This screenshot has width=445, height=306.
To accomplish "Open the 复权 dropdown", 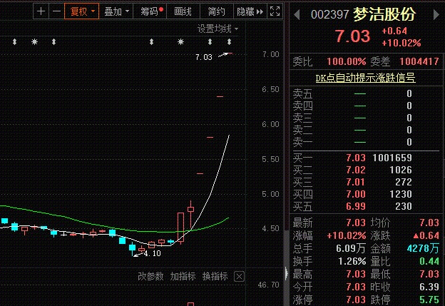I will coord(82,11).
